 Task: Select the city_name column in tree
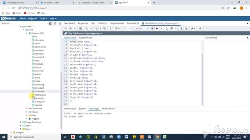39,40
